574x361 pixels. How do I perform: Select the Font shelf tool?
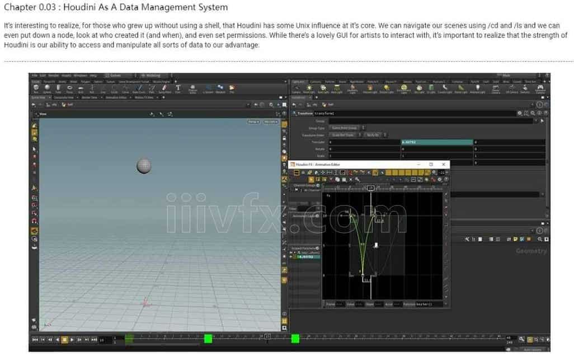coord(178,88)
